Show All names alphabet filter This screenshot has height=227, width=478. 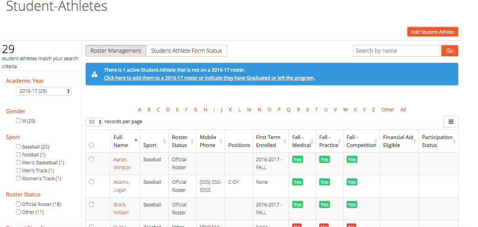(403, 110)
